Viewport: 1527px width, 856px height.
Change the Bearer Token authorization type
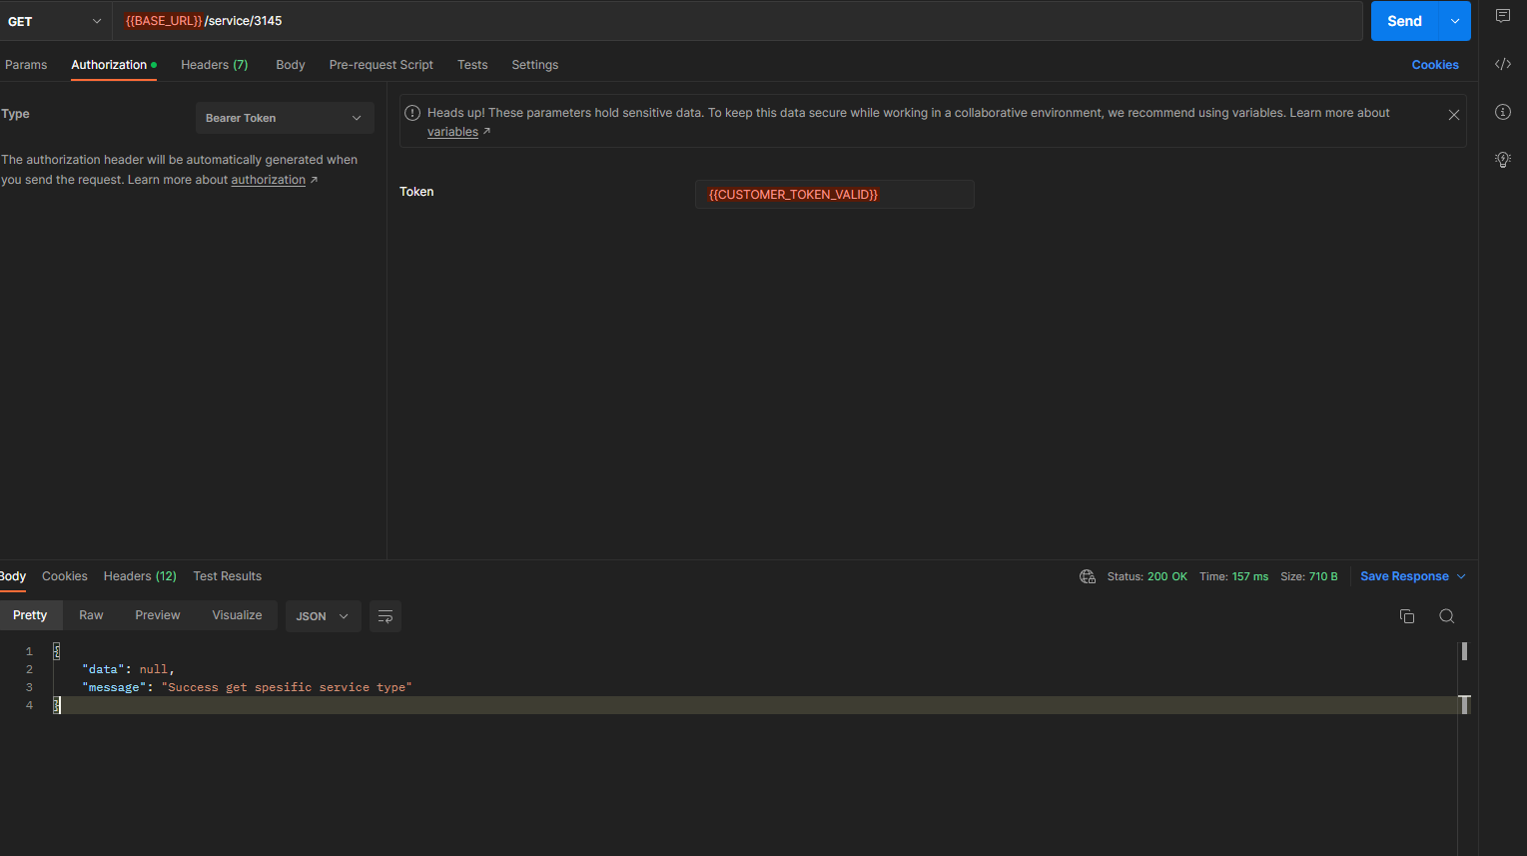[285, 117]
